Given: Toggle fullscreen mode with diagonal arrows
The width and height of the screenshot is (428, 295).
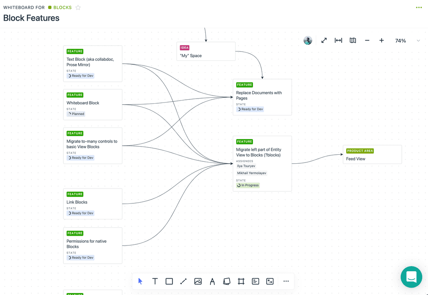Looking at the screenshot, I should [324, 41].
